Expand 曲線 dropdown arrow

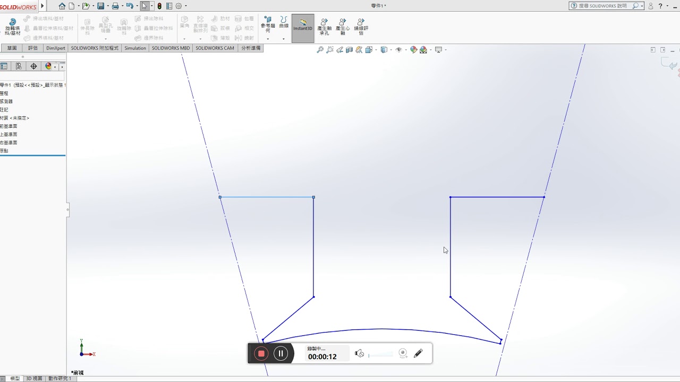284,39
